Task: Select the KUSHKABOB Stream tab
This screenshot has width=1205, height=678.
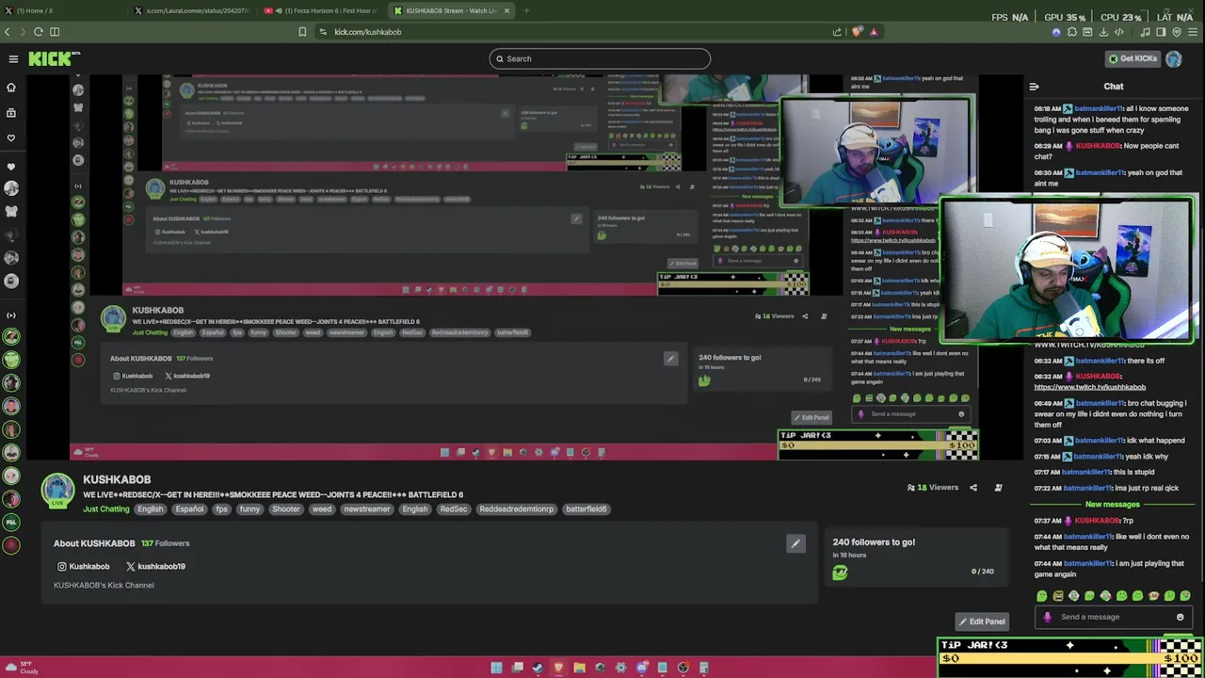Action: pos(452,10)
